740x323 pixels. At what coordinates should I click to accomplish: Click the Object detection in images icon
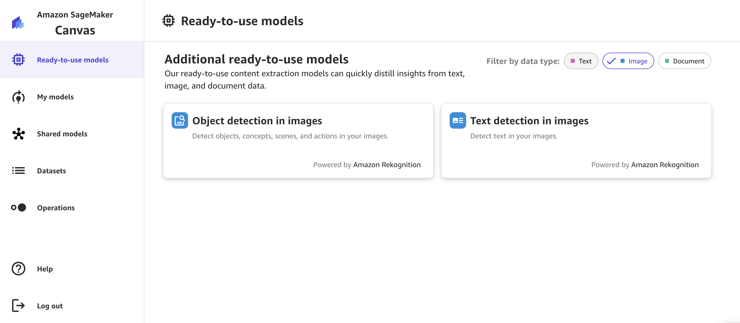tap(180, 120)
